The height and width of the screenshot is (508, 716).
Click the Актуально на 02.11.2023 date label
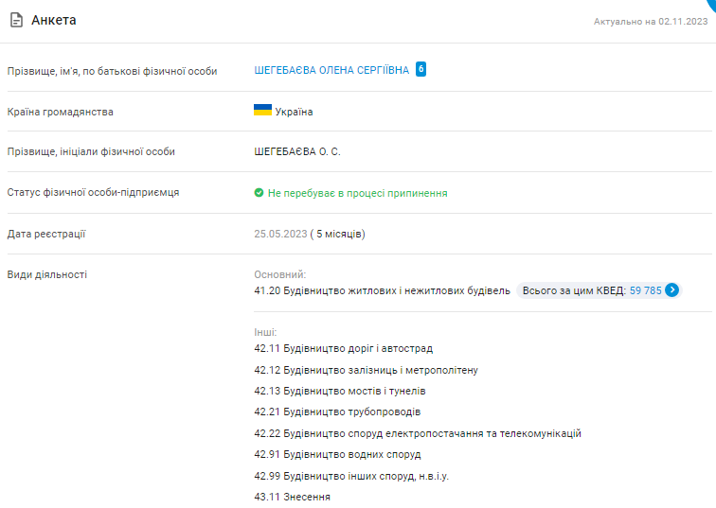[650, 21]
